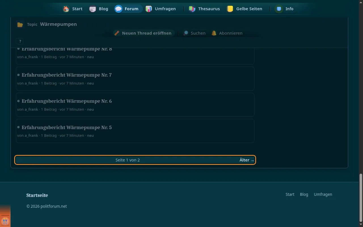
Task: Click the magnifier icon next to Suchen
Action: click(x=186, y=33)
